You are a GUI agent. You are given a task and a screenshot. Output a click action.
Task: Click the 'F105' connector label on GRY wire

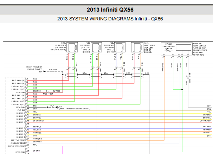click(x=190, y=75)
